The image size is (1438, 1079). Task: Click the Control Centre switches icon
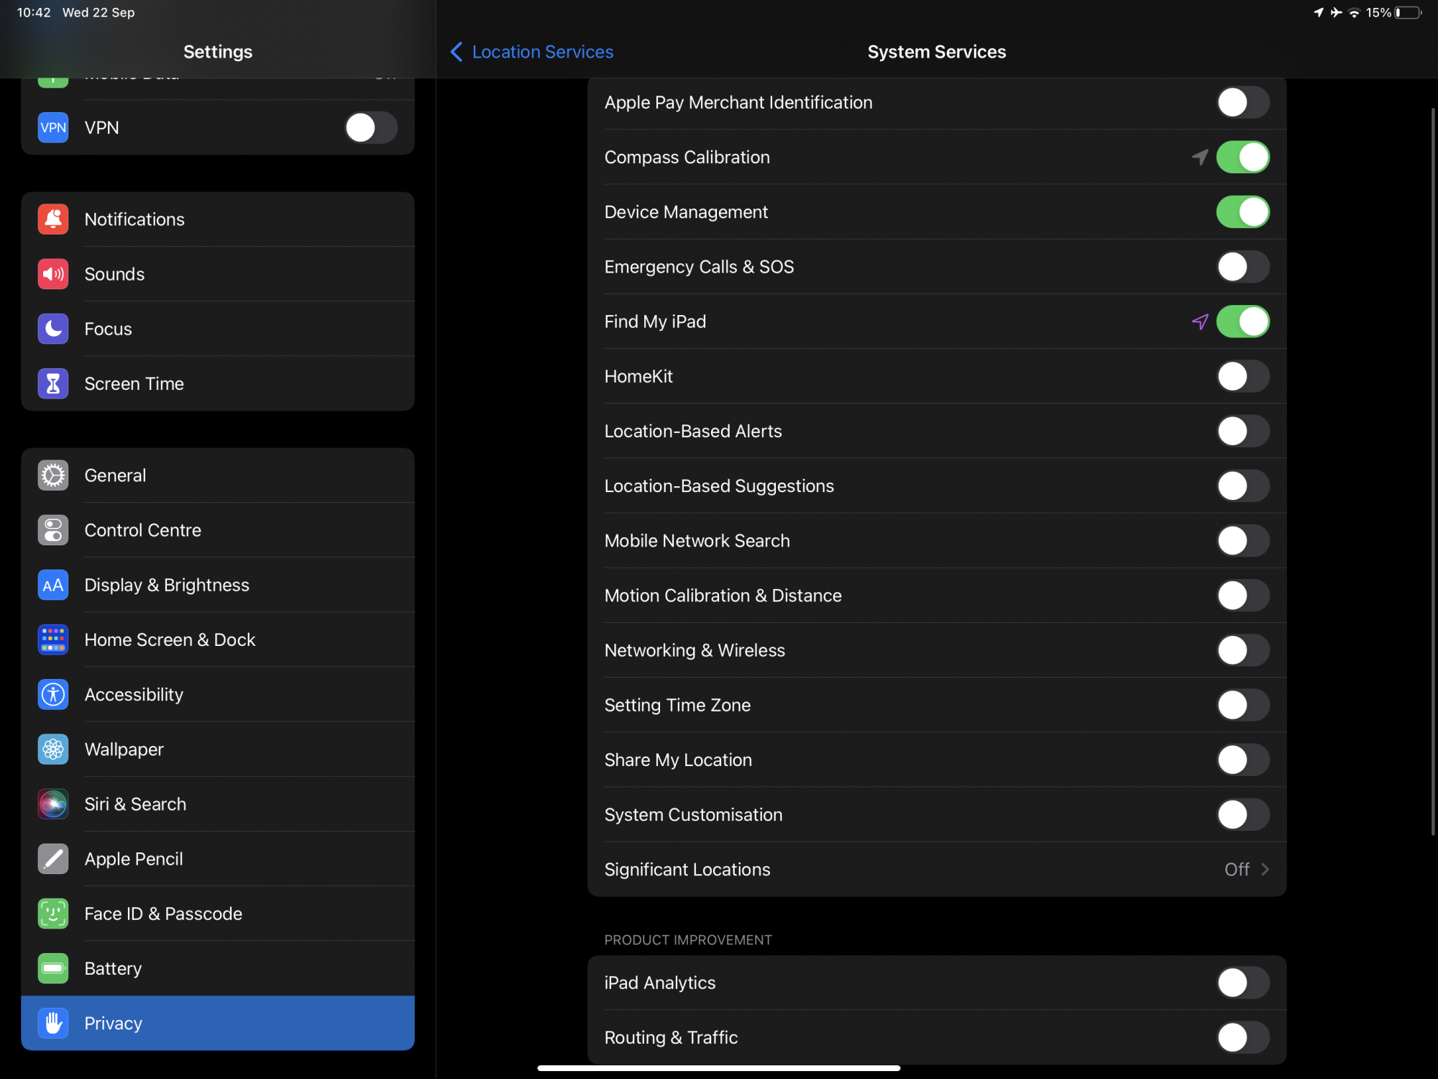click(x=53, y=530)
